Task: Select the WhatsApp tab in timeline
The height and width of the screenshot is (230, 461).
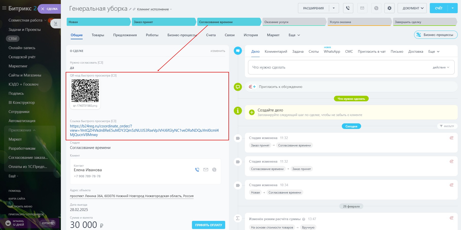Action: [x=332, y=51]
